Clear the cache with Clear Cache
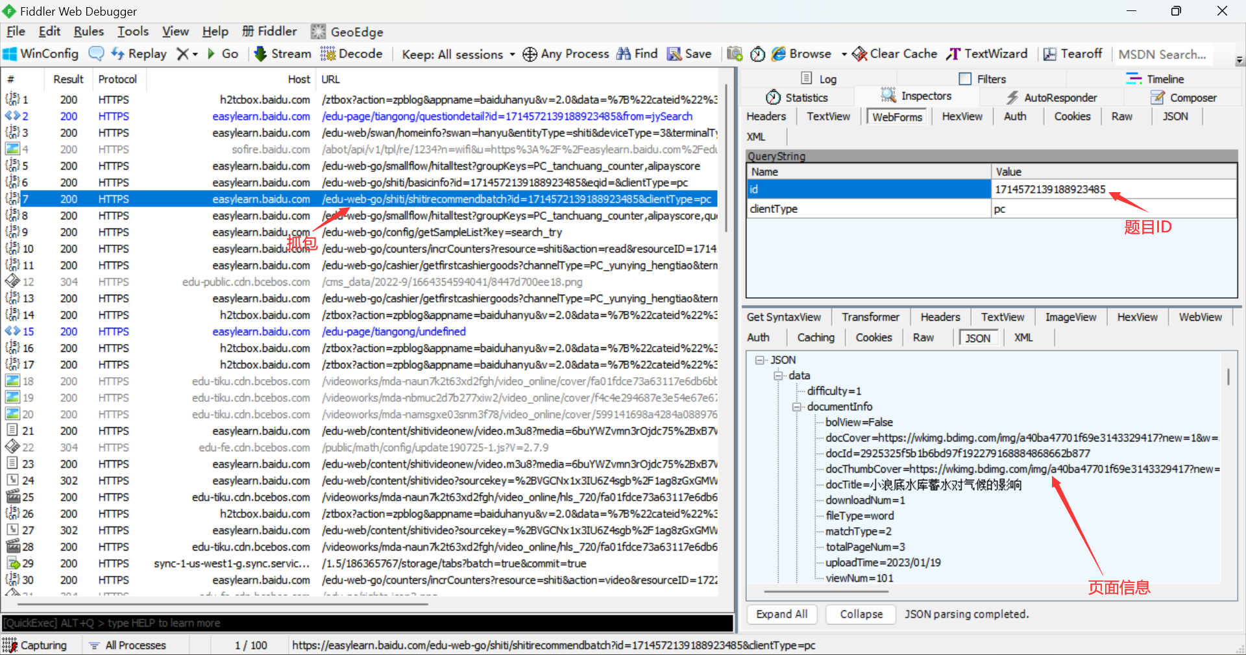 pos(895,54)
